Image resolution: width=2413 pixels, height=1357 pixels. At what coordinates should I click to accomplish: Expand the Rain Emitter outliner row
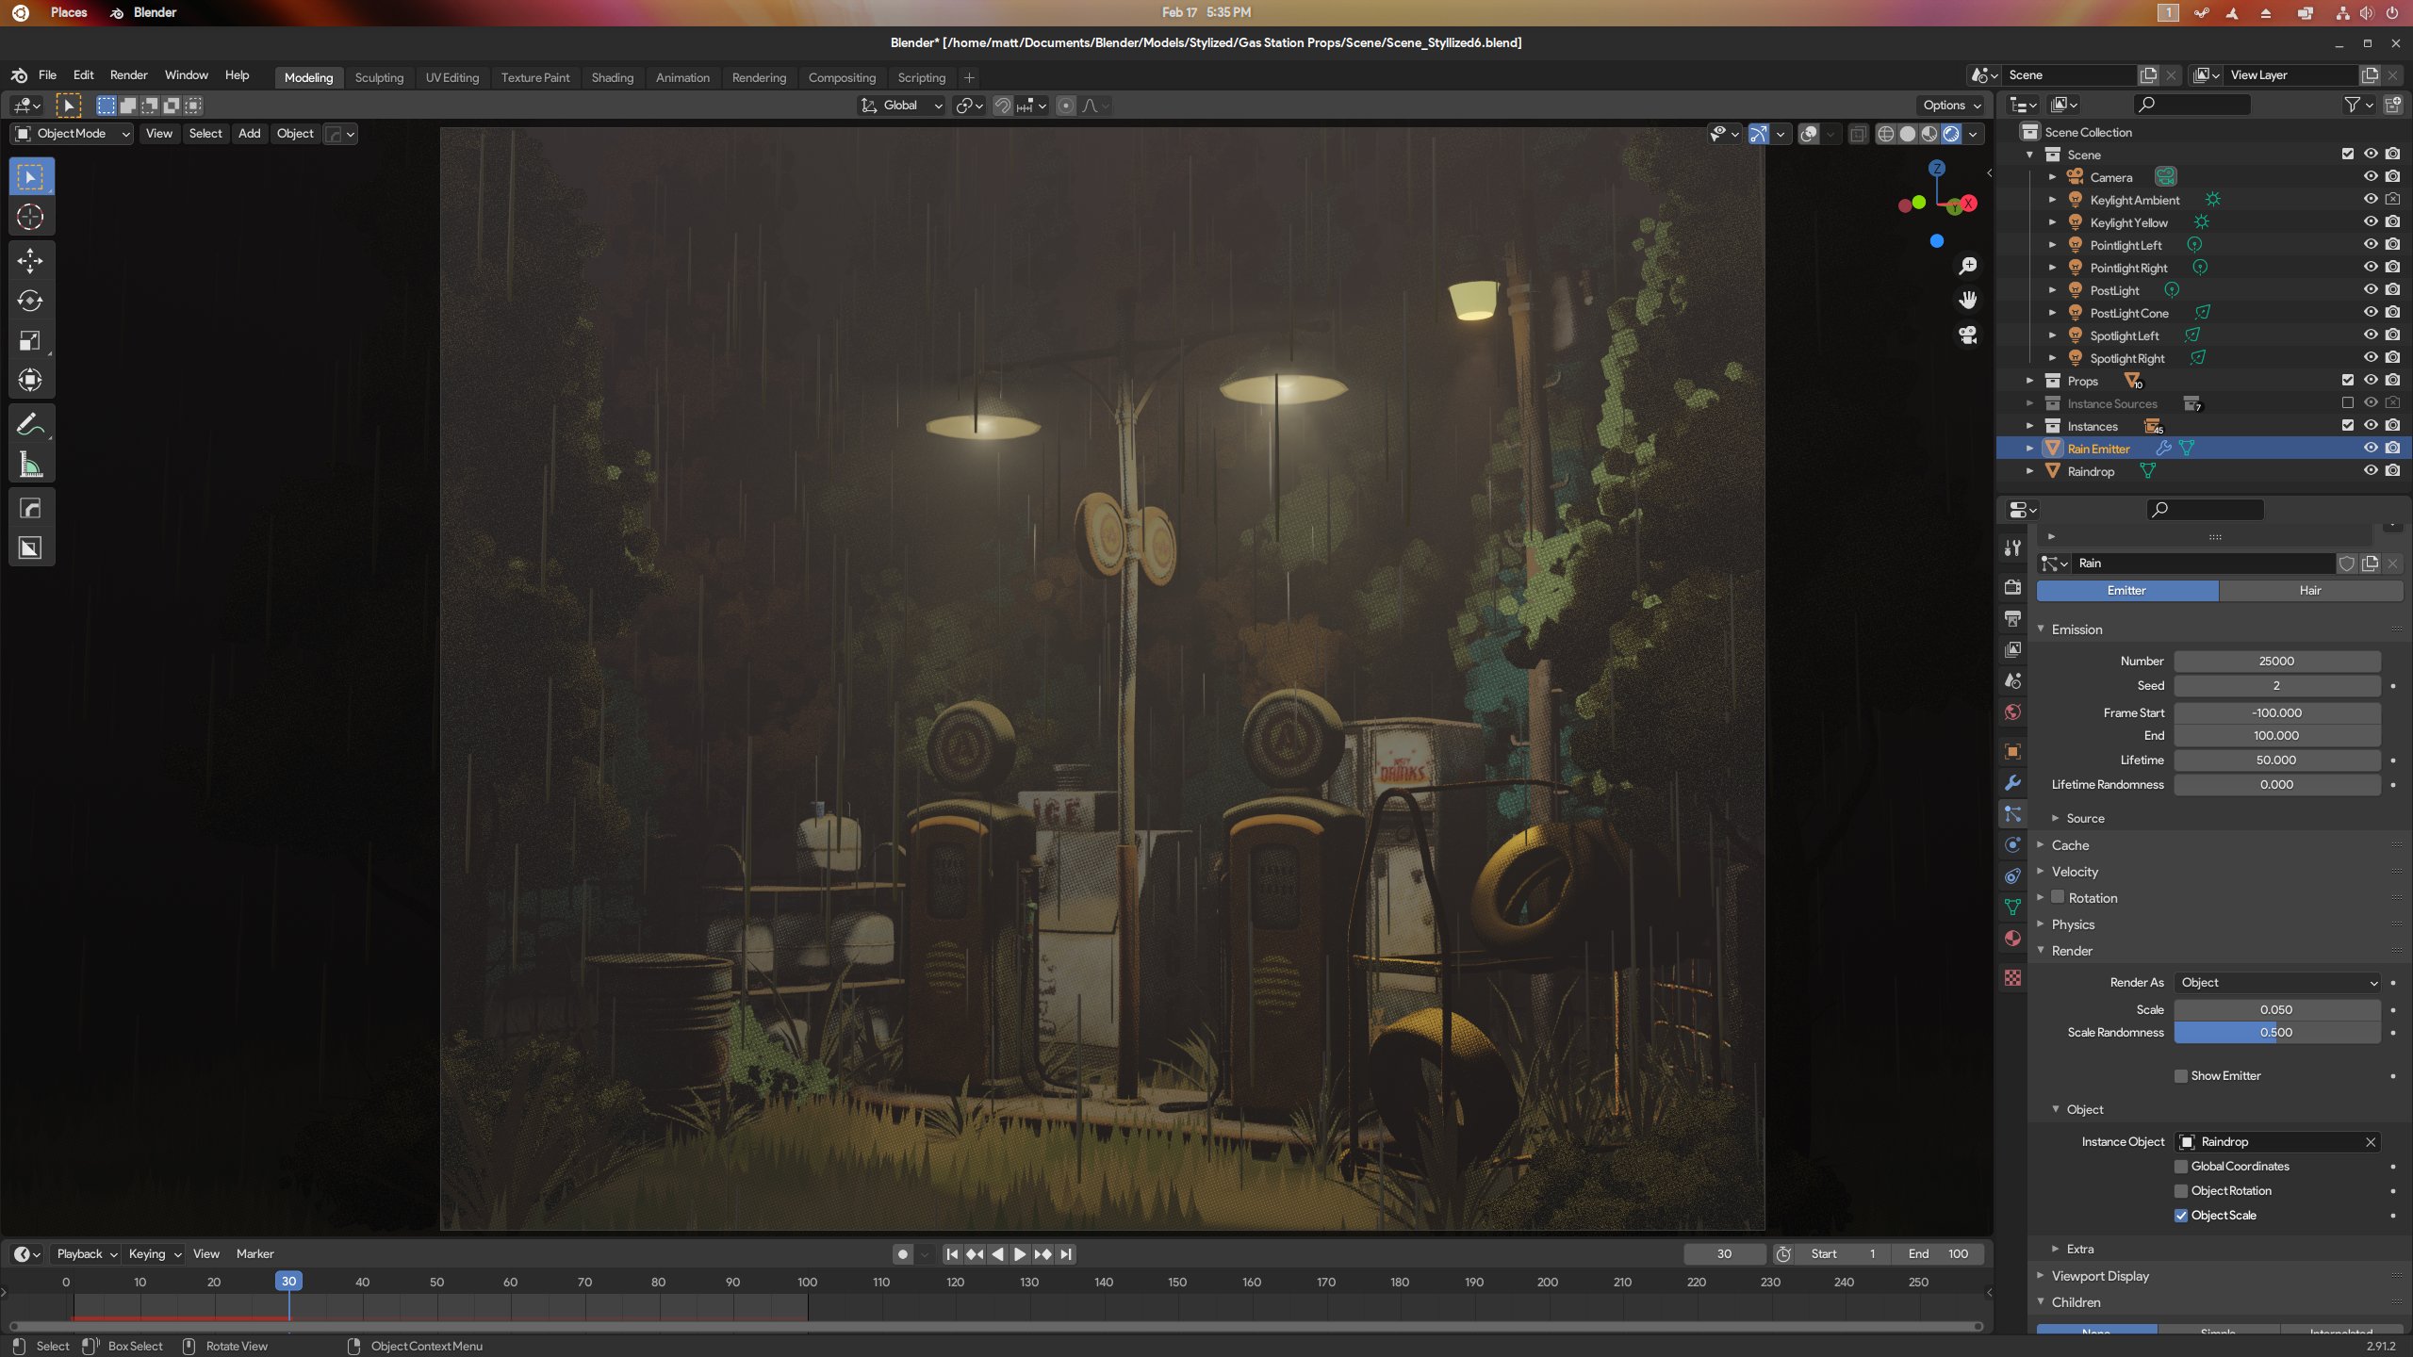coord(2030,449)
